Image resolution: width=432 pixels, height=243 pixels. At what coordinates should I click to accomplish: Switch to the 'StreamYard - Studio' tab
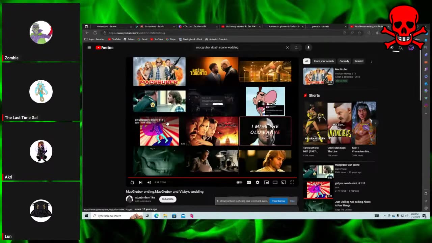pos(154,26)
